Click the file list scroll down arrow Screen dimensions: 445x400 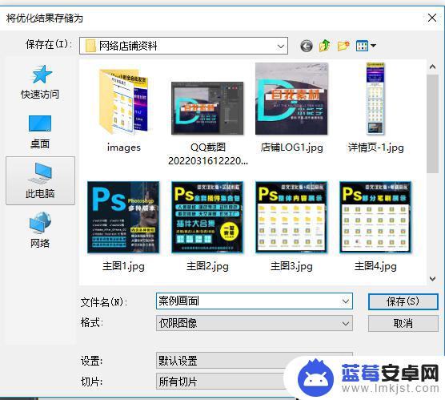[432, 279]
